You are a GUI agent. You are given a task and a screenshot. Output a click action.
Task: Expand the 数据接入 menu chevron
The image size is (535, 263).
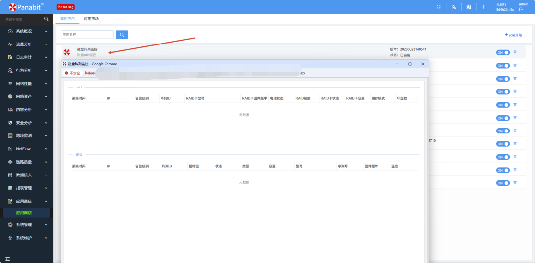pyautogui.click(x=46, y=175)
